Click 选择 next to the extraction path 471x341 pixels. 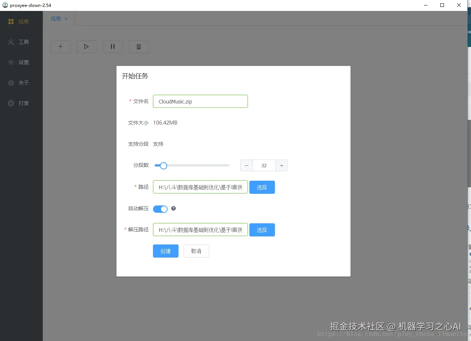click(262, 230)
